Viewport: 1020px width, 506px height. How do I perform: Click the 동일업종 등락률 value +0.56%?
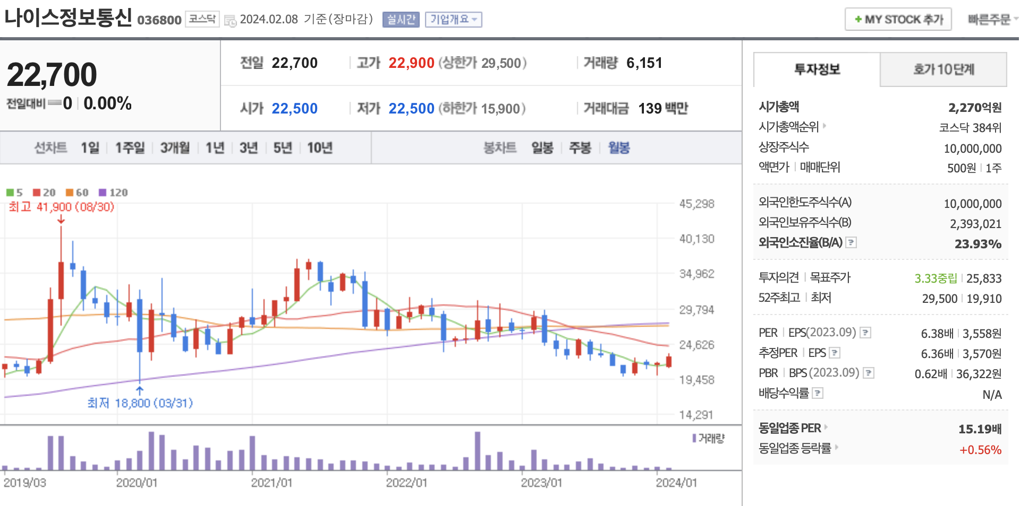tap(980, 450)
